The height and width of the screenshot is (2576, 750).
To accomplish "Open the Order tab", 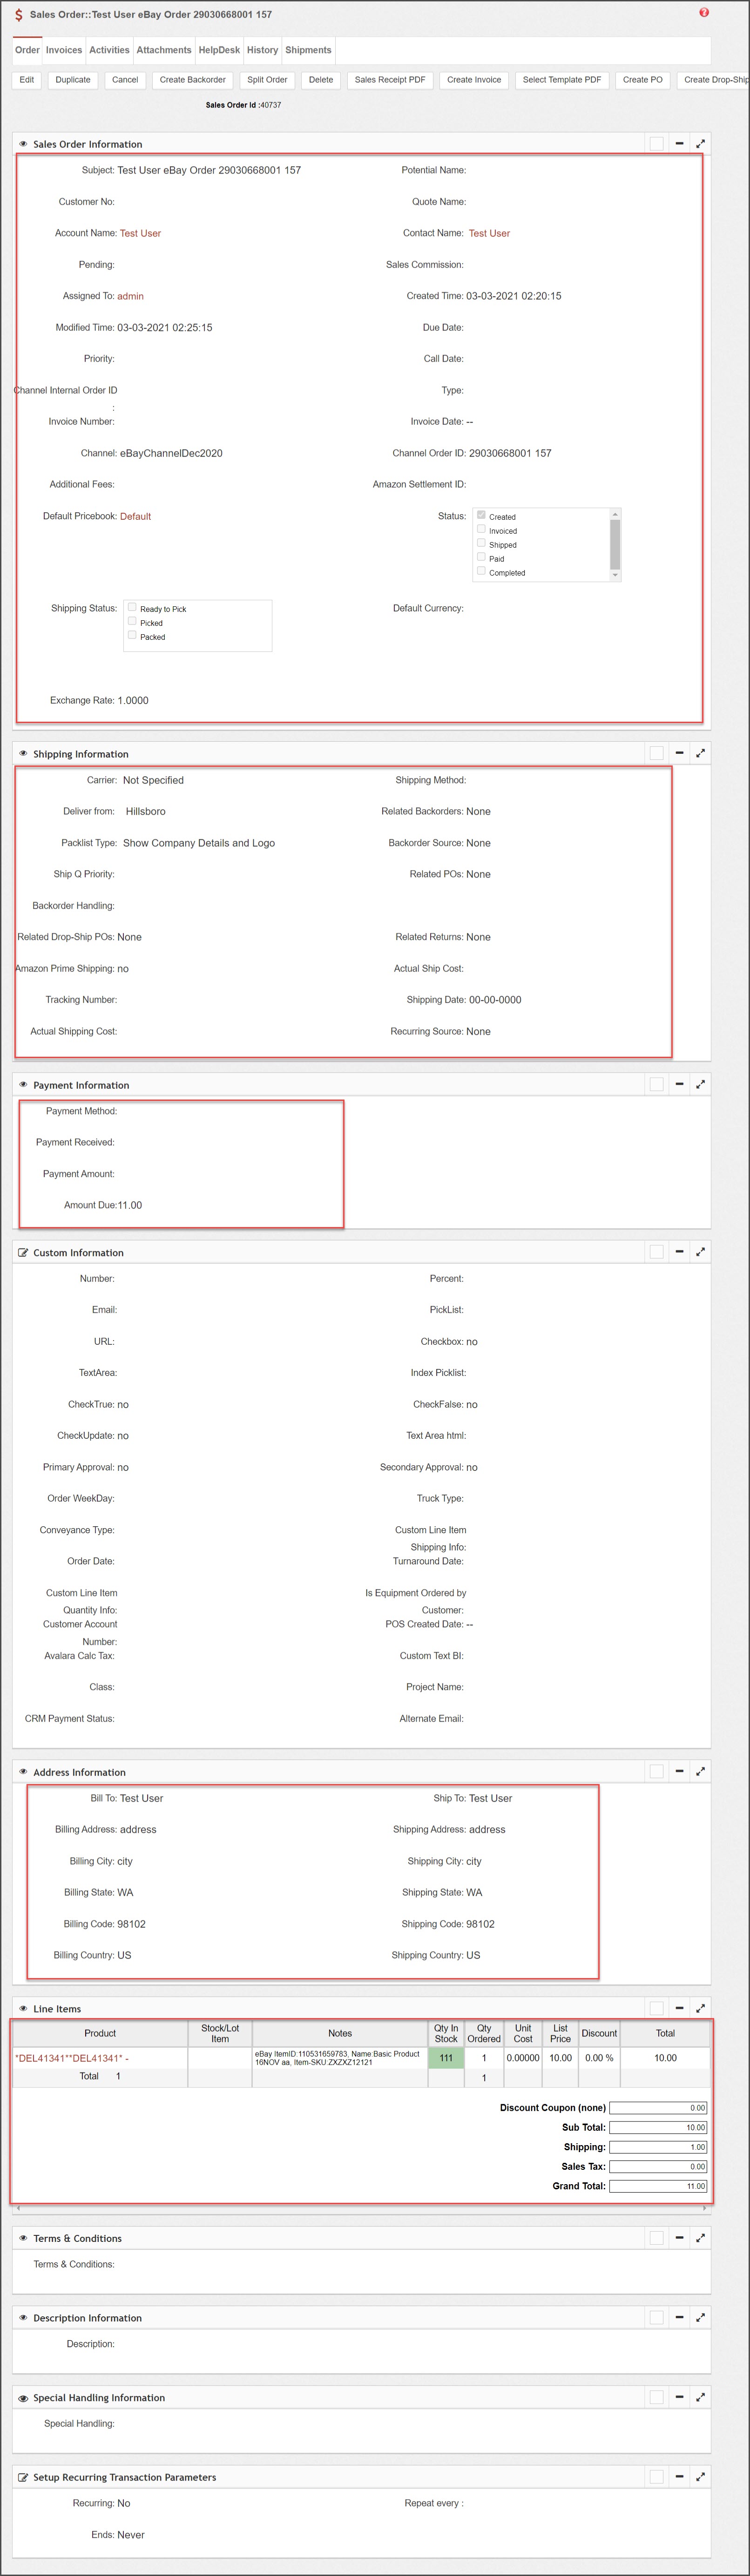I will pyautogui.click(x=27, y=50).
